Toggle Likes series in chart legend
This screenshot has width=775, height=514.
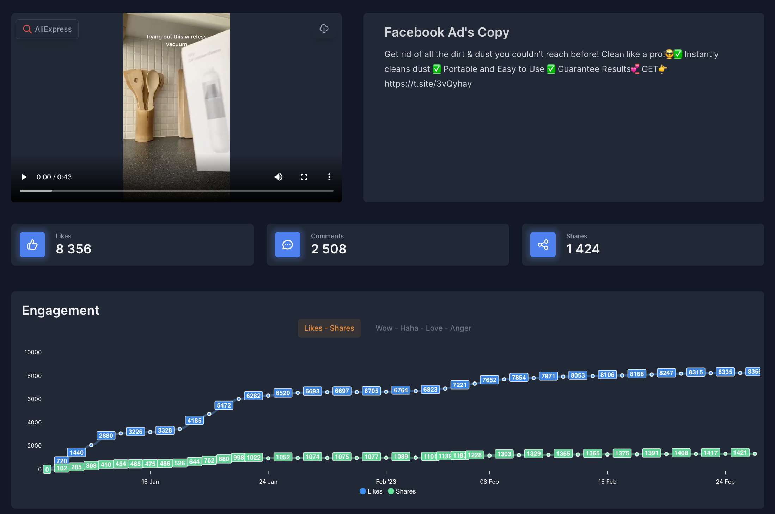(x=375, y=491)
